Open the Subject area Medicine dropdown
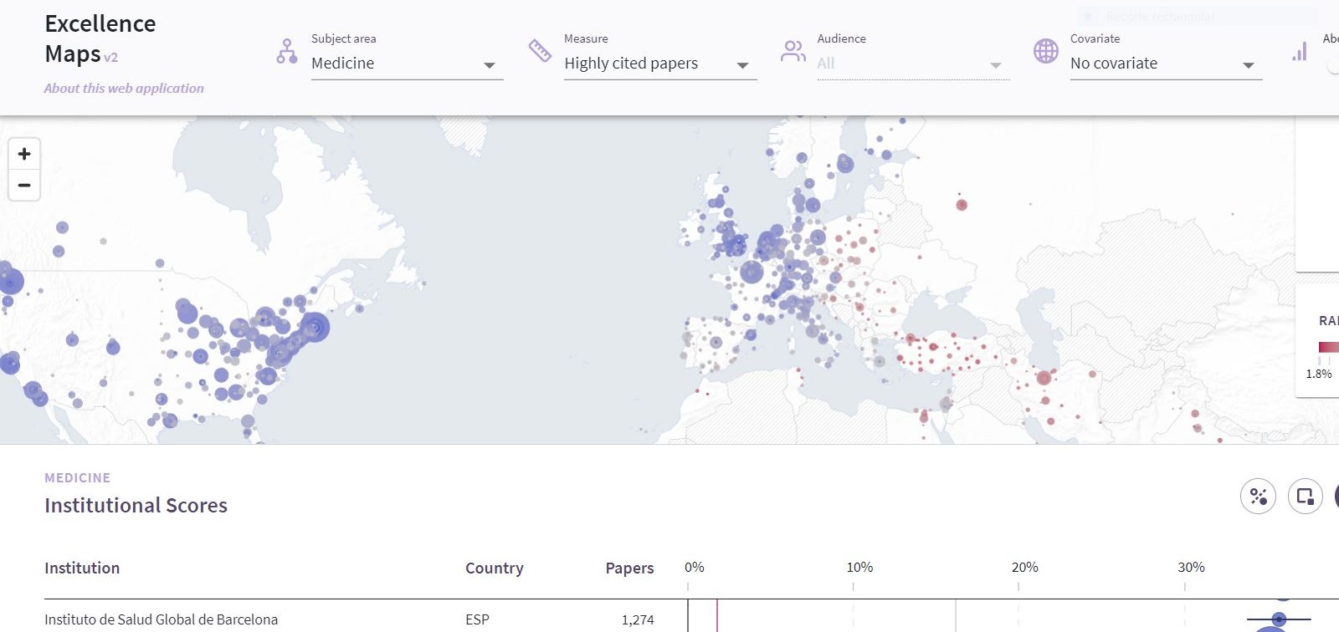Screen dimensions: 1339x632 coord(407,64)
